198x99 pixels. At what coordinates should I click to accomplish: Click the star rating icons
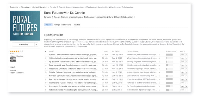tap(15, 51)
